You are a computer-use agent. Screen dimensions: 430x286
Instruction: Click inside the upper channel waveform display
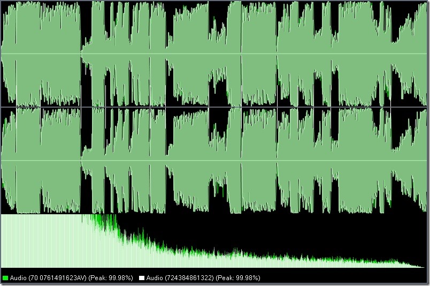click(214, 54)
